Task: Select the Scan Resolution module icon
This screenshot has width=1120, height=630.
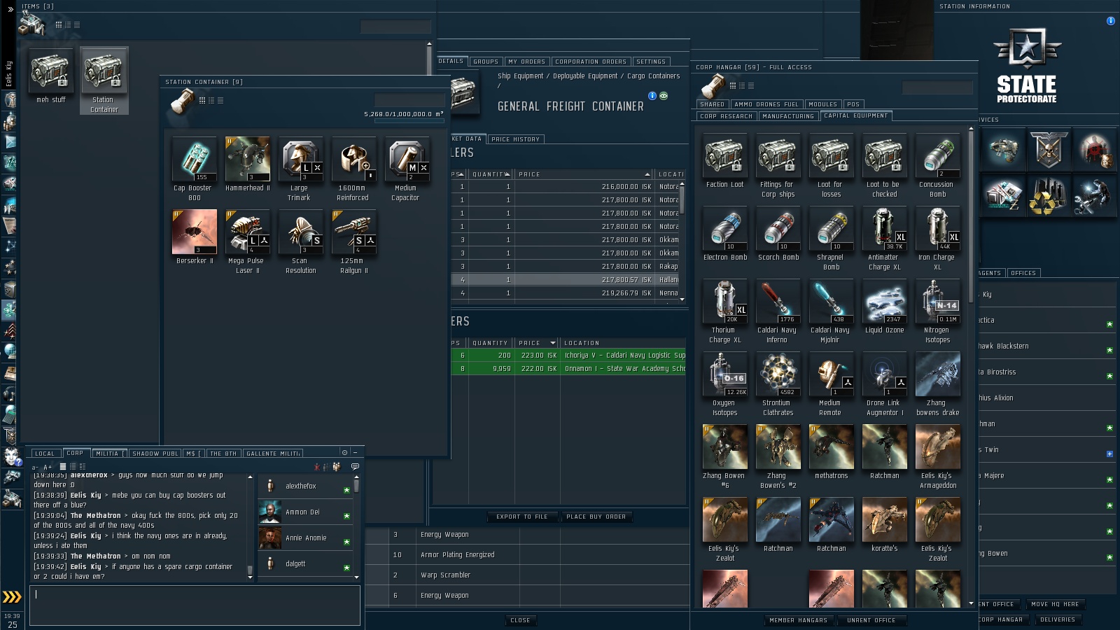Action: (x=300, y=232)
